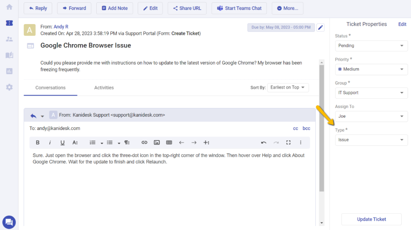Click scrollbar up arrow
The height and width of the screenshot is (230, 411).
pyautogui.click(x=321, y=63)
